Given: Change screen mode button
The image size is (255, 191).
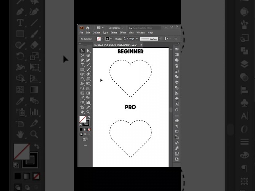Looking at the screenshot, I should point(85,139).
